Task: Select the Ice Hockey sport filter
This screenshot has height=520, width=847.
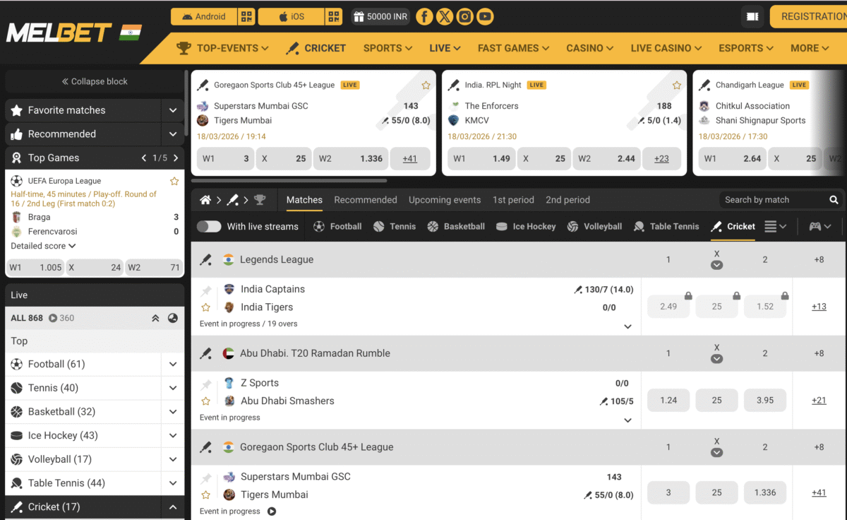Action: click(x=526, y=227)
